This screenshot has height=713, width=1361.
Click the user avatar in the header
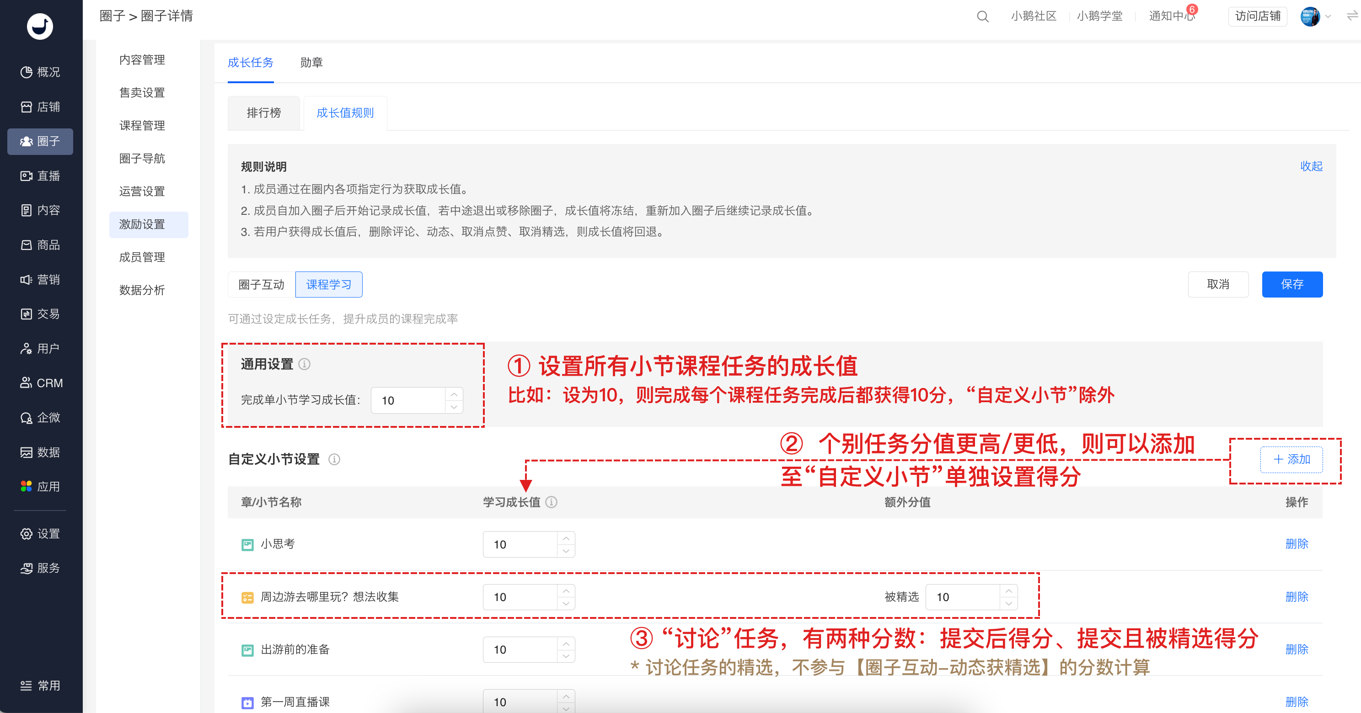(x=1310, y=16)
